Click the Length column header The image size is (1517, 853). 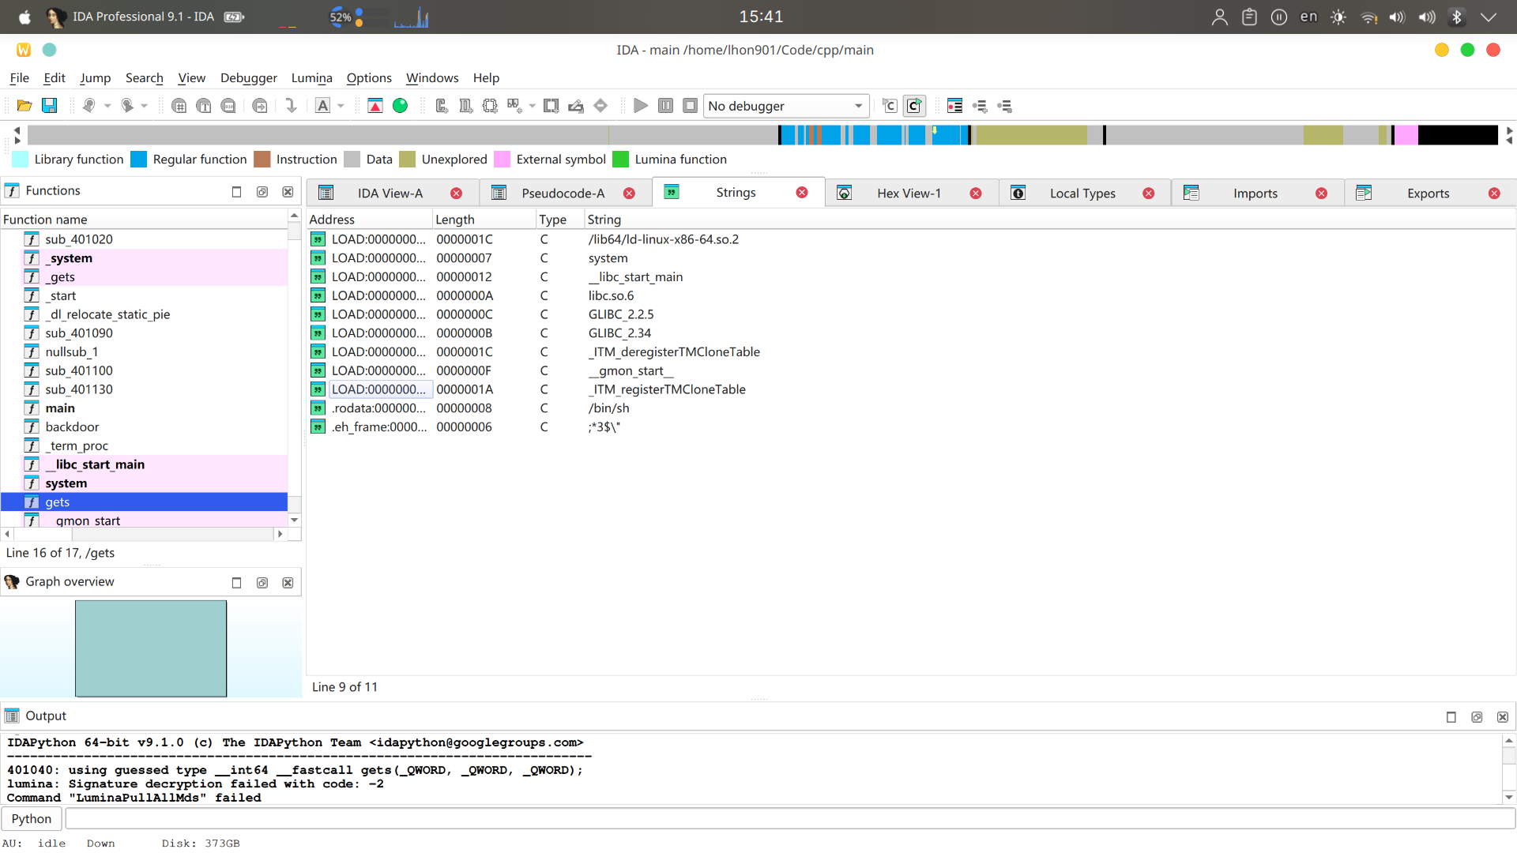(x=455, y=220)
